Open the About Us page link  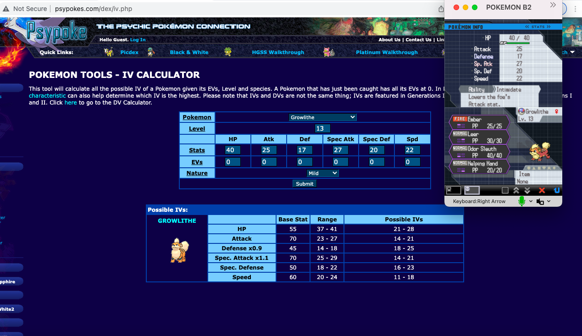coord(389,40)
